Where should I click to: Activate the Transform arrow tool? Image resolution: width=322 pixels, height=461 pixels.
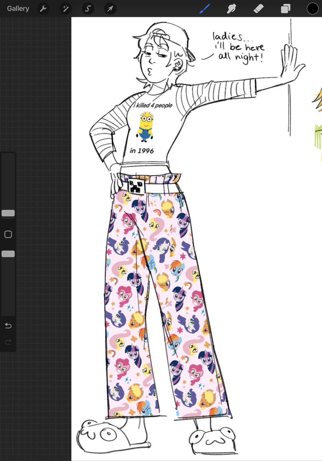coord(110,8)
